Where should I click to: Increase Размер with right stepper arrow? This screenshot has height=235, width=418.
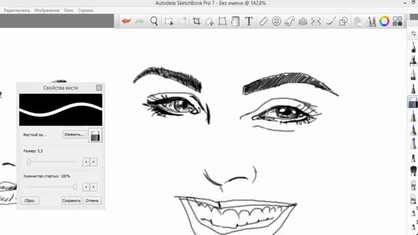93,162
